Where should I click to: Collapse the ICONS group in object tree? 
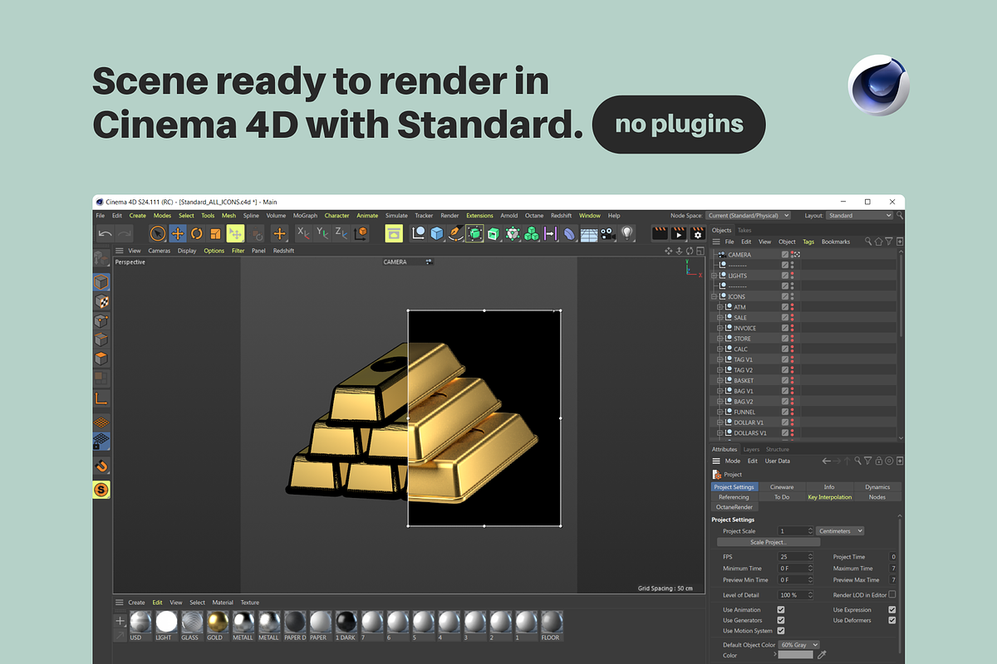714,296
